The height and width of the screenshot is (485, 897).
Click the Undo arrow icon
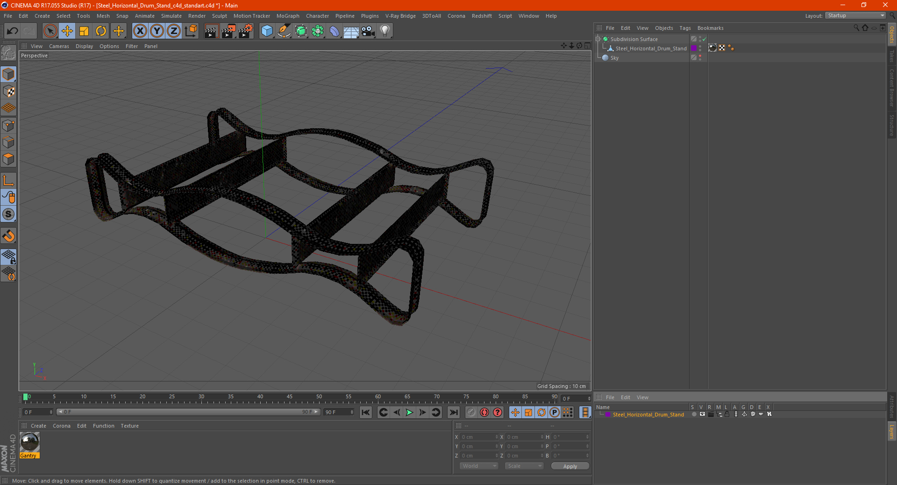(13, 31)
